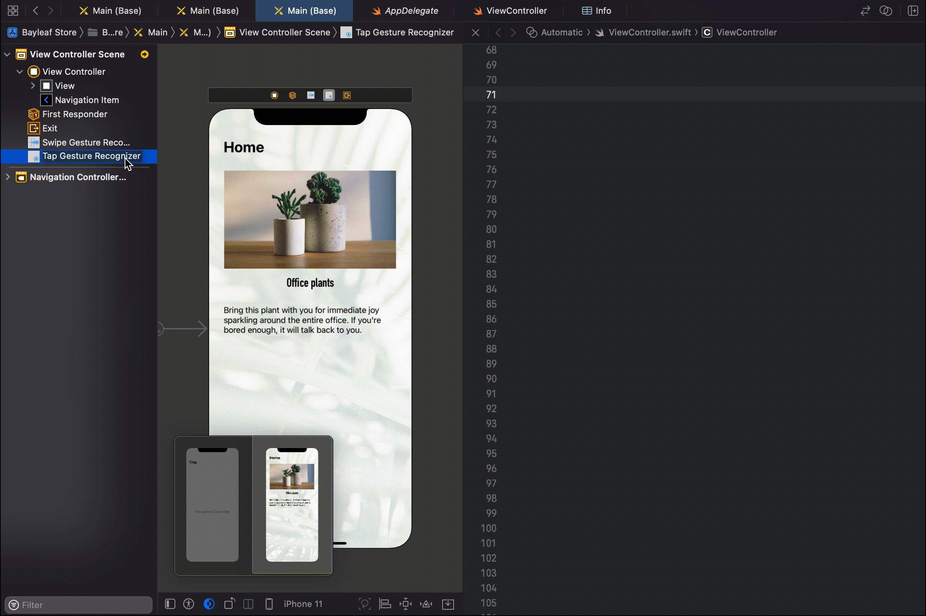Toggle the light/dark appearance button

(209, 604)
